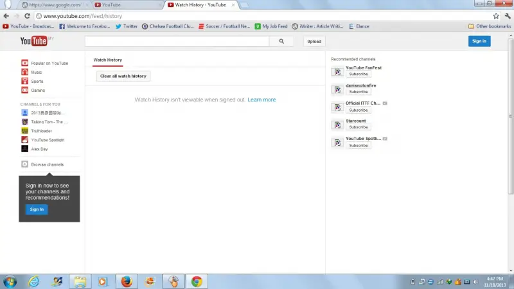Bookmark this page with the star
The height and width of the screenshot is (289, 514).
tap(496, 15)
